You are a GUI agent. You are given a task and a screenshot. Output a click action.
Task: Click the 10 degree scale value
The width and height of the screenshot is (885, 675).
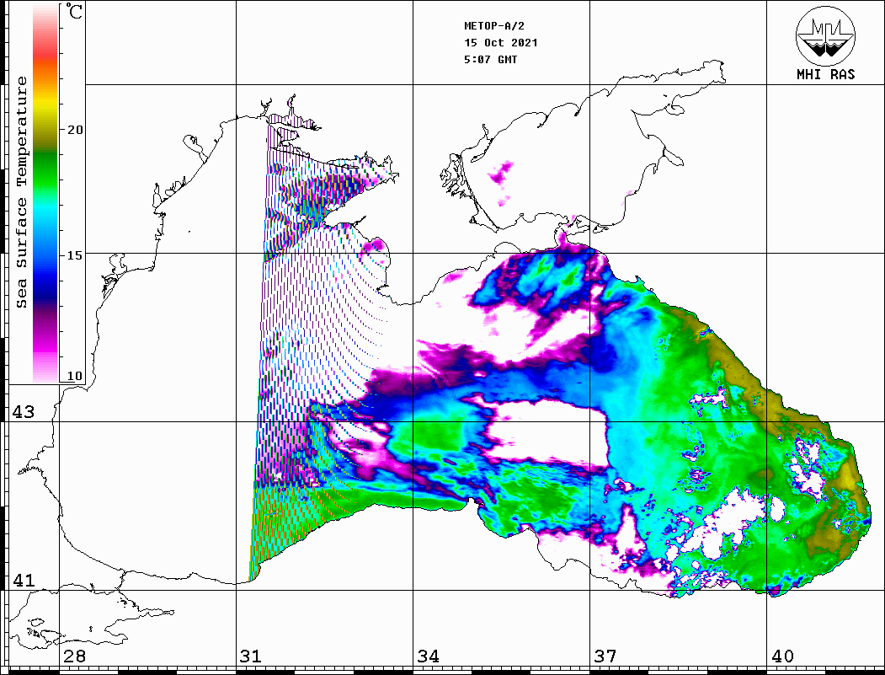click(x=74, y=376)
